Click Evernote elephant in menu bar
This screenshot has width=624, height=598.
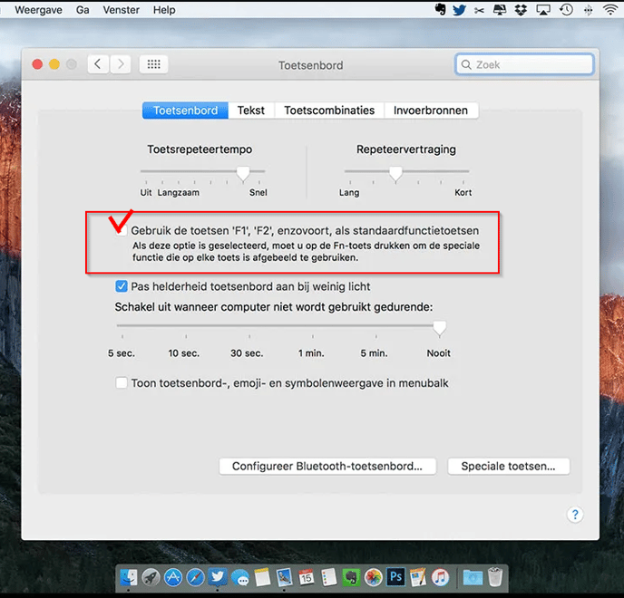[440, 10]
